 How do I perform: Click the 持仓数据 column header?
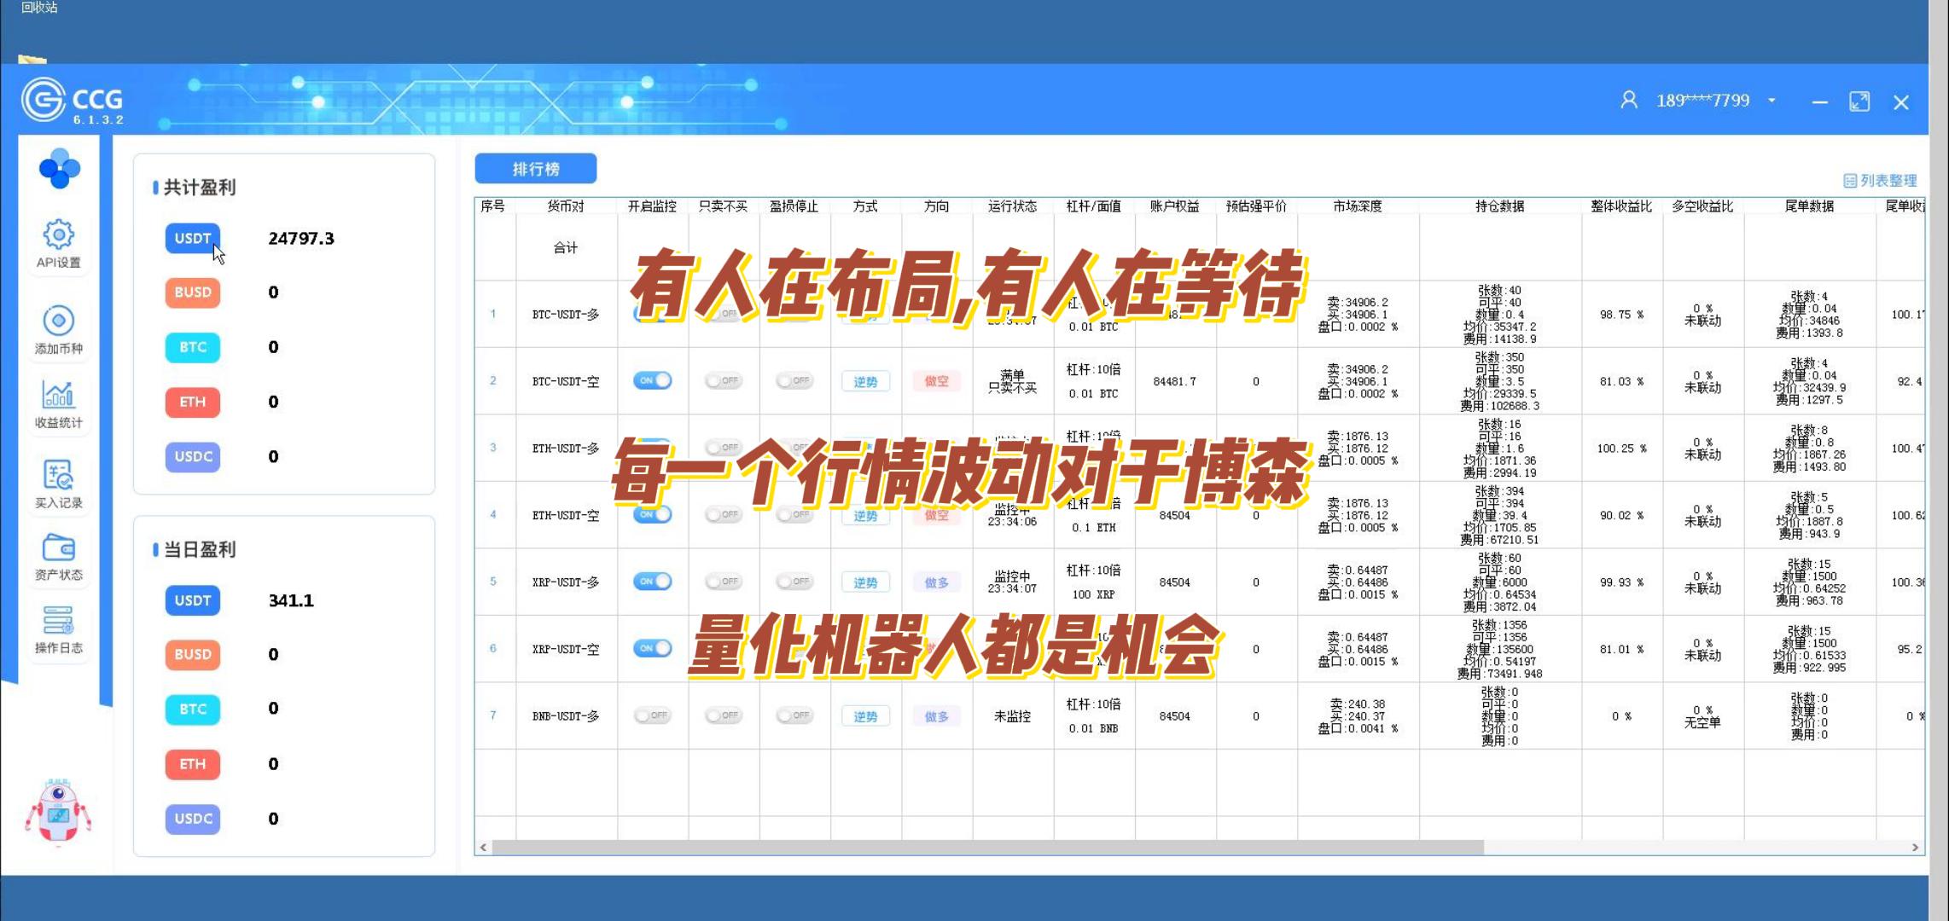point(1498,206)
